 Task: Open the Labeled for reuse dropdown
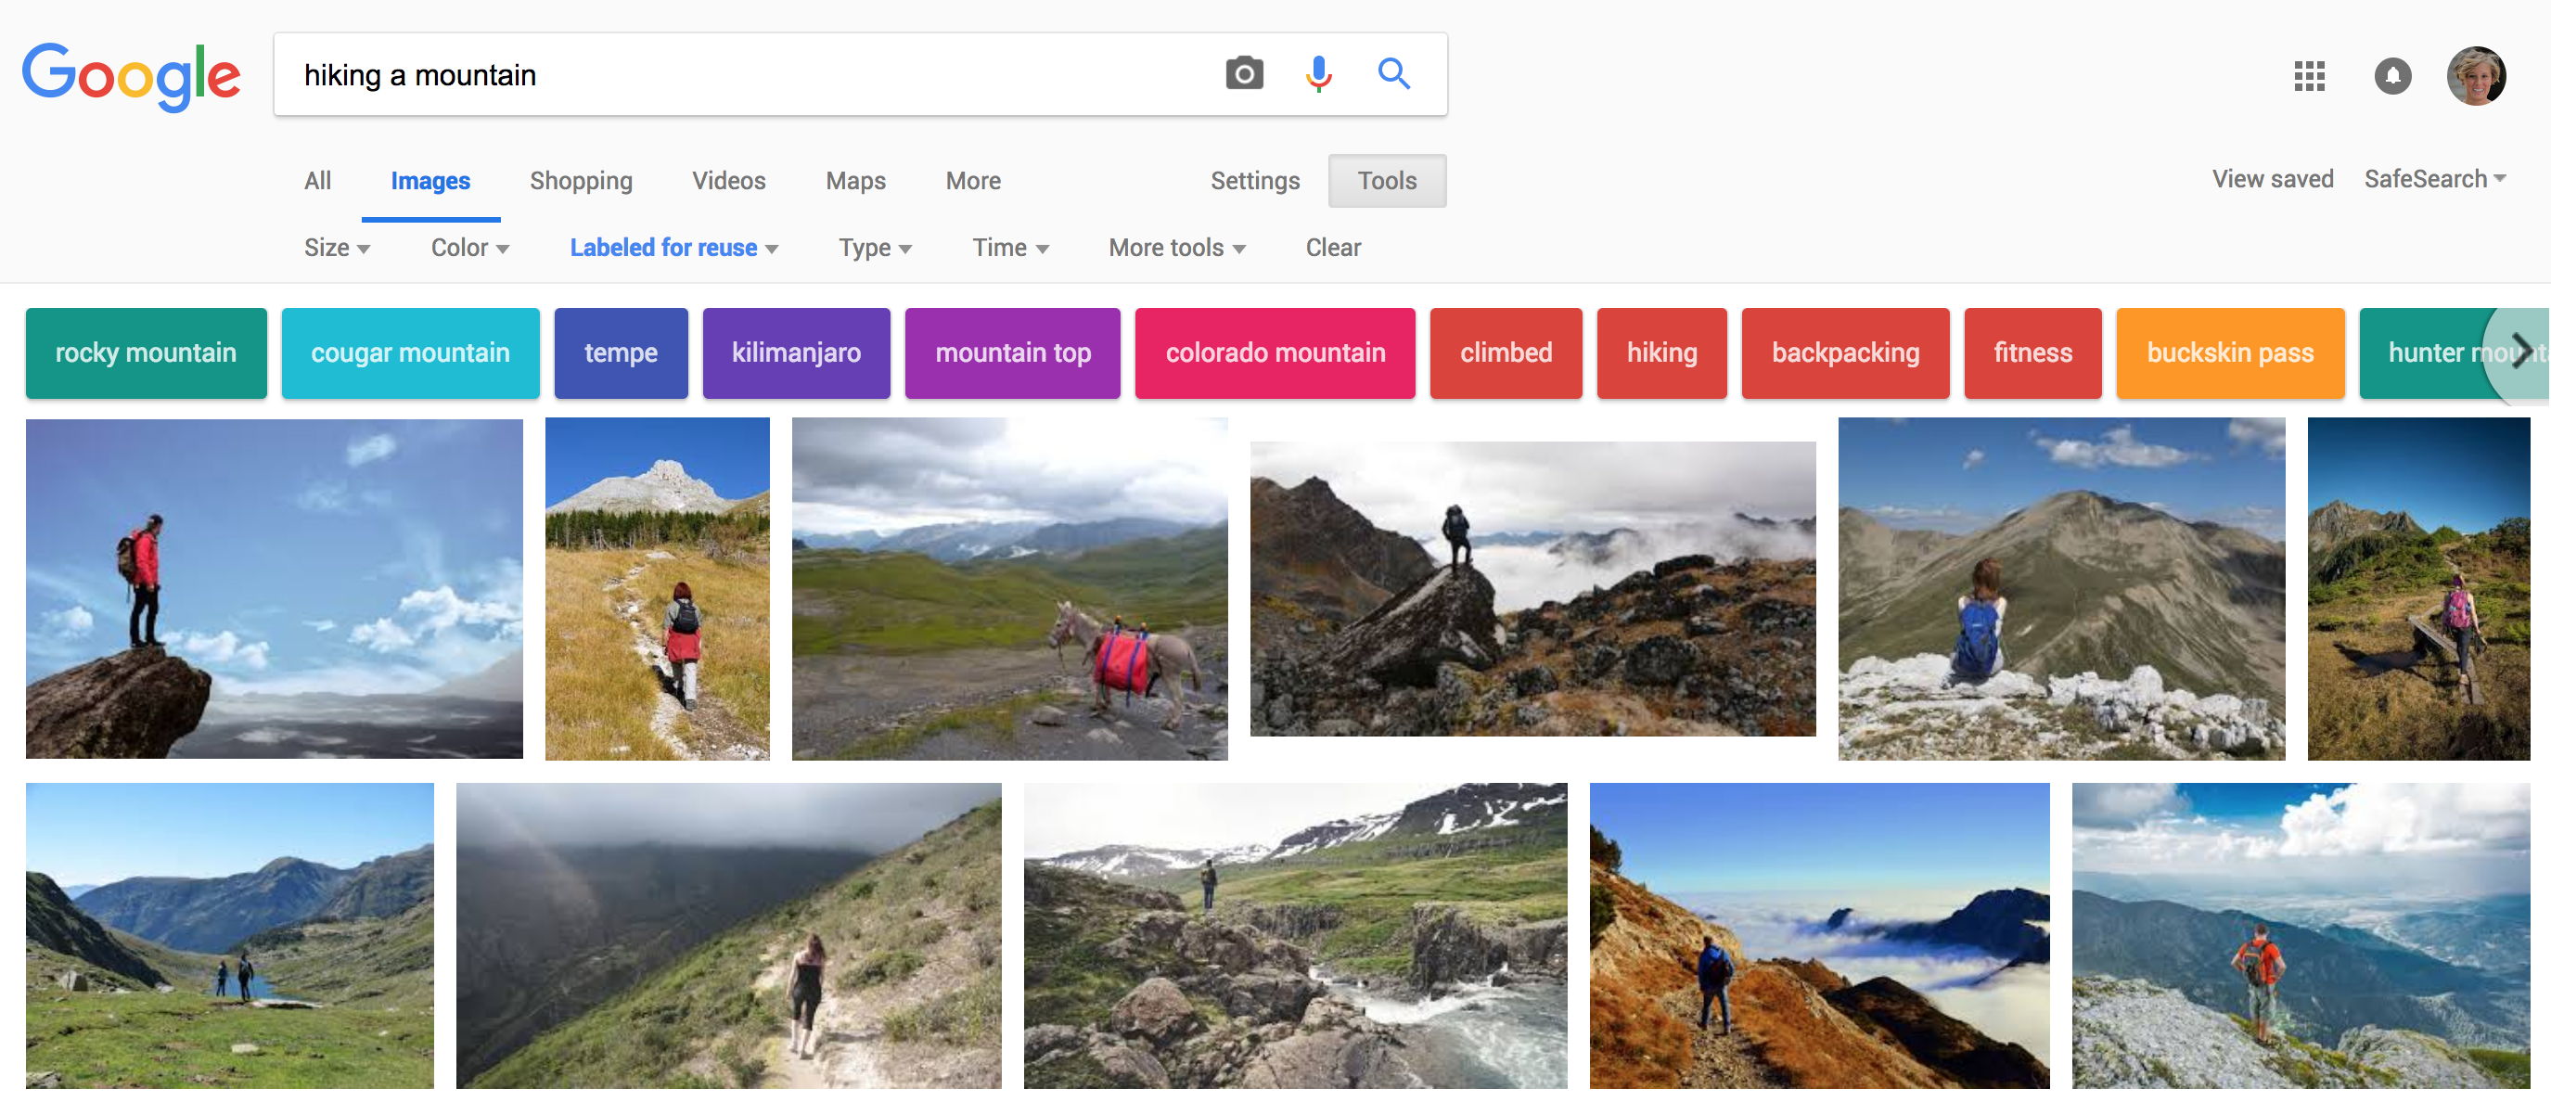(673, 248)
